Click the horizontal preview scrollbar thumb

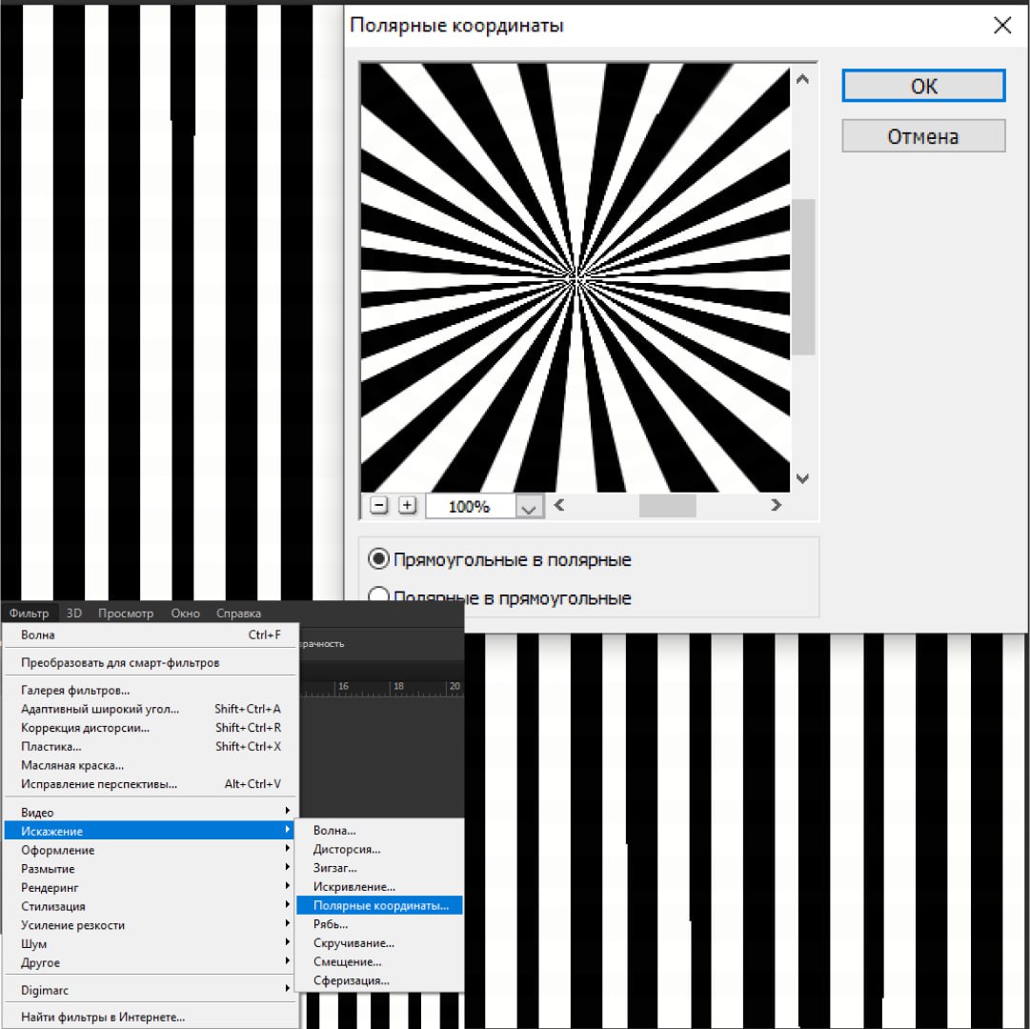(667, 506)
